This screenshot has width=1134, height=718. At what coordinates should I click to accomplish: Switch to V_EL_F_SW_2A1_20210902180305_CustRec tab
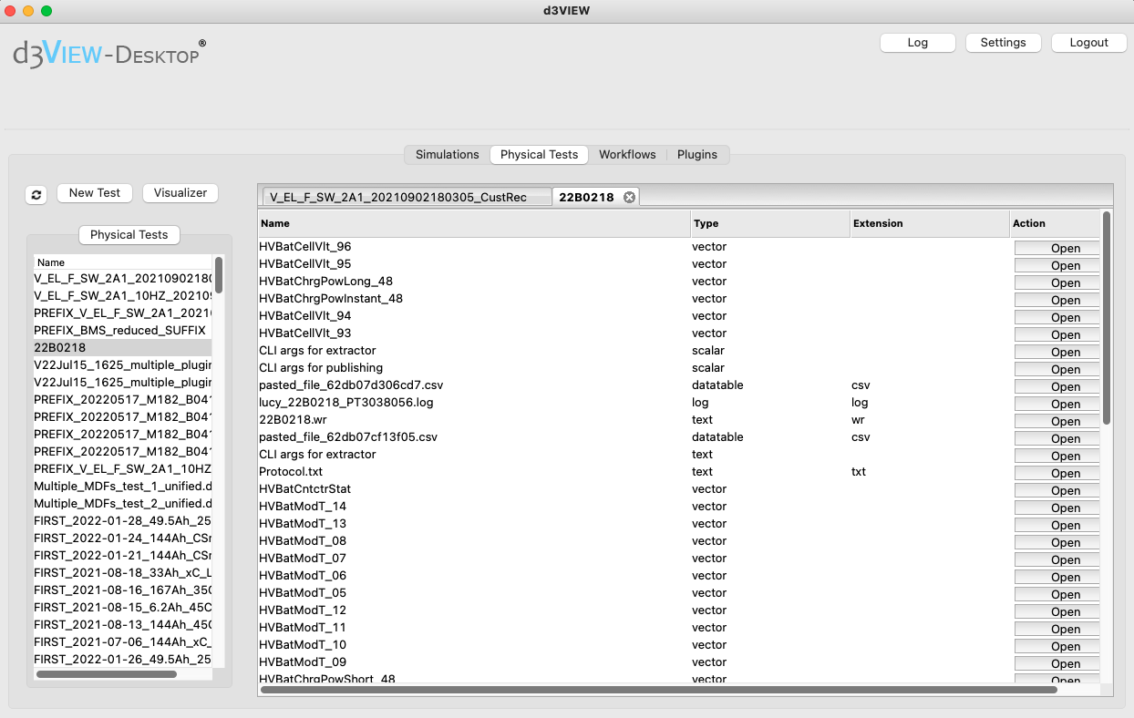[407, 197]
